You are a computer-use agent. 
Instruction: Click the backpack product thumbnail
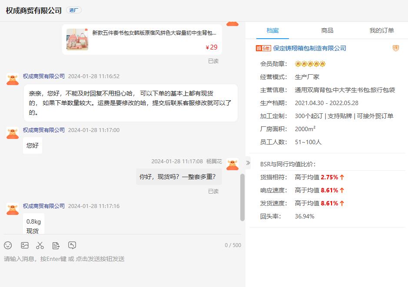tap(77, 40)
